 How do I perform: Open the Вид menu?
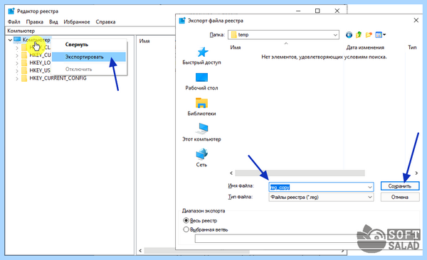tap(53, 22)
